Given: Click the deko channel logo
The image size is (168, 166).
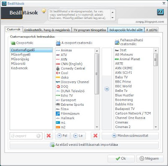Looking at the screenshot, I should click(58, 78).
